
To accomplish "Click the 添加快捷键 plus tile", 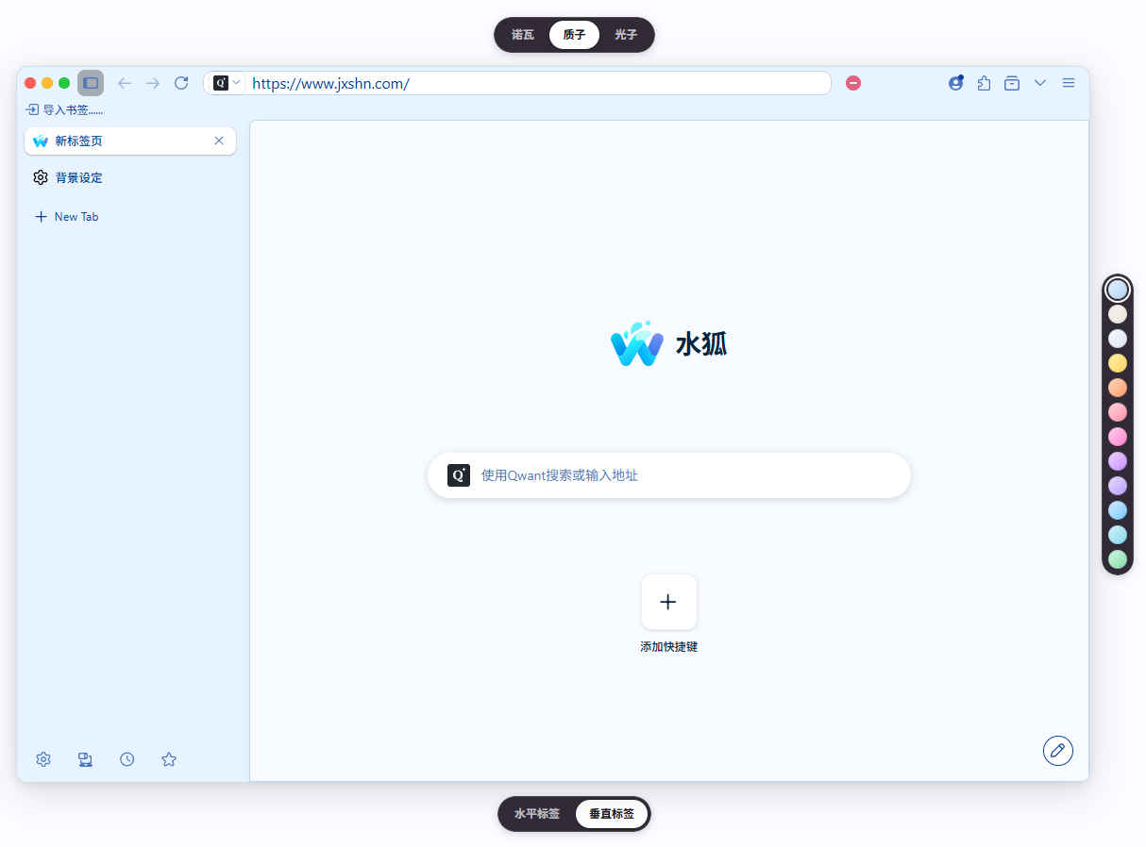I will [x=669, y=602].
